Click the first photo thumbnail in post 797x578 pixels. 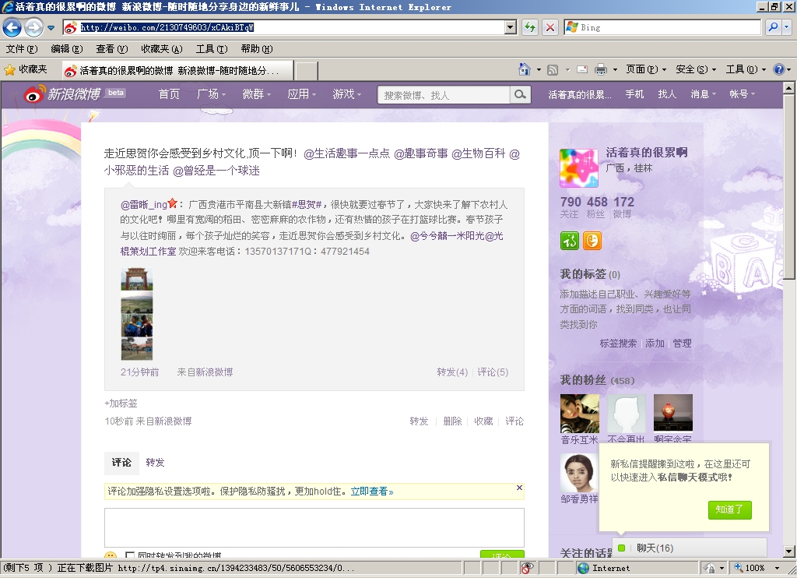coord(136,278)
